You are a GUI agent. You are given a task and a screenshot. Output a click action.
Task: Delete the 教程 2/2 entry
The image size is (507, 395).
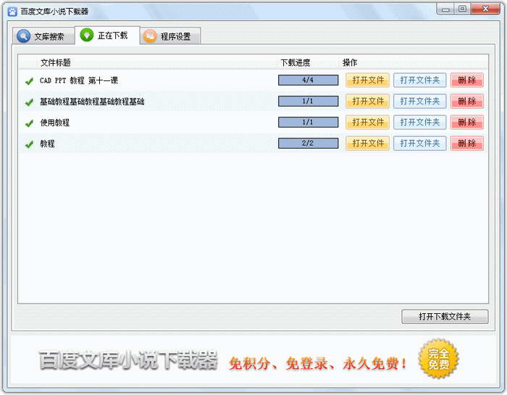point(467,143)
